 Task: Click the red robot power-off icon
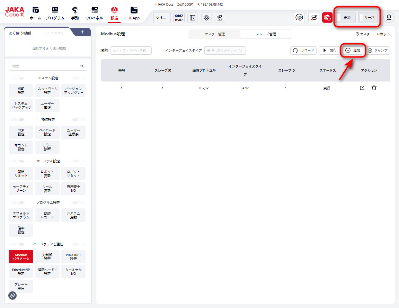coord(327,18)
